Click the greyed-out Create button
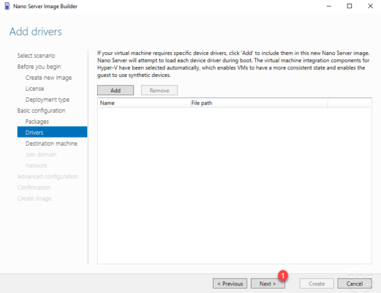381x293 pixels. pos(317,283)
